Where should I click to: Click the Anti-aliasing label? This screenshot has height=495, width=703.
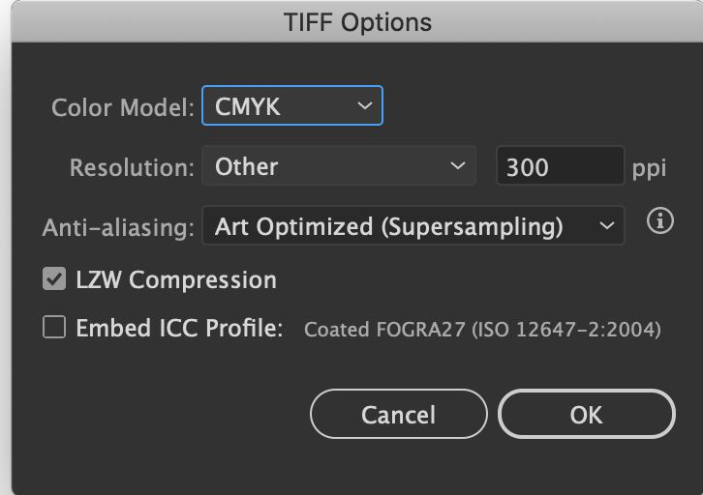click(x=118, y=227)
